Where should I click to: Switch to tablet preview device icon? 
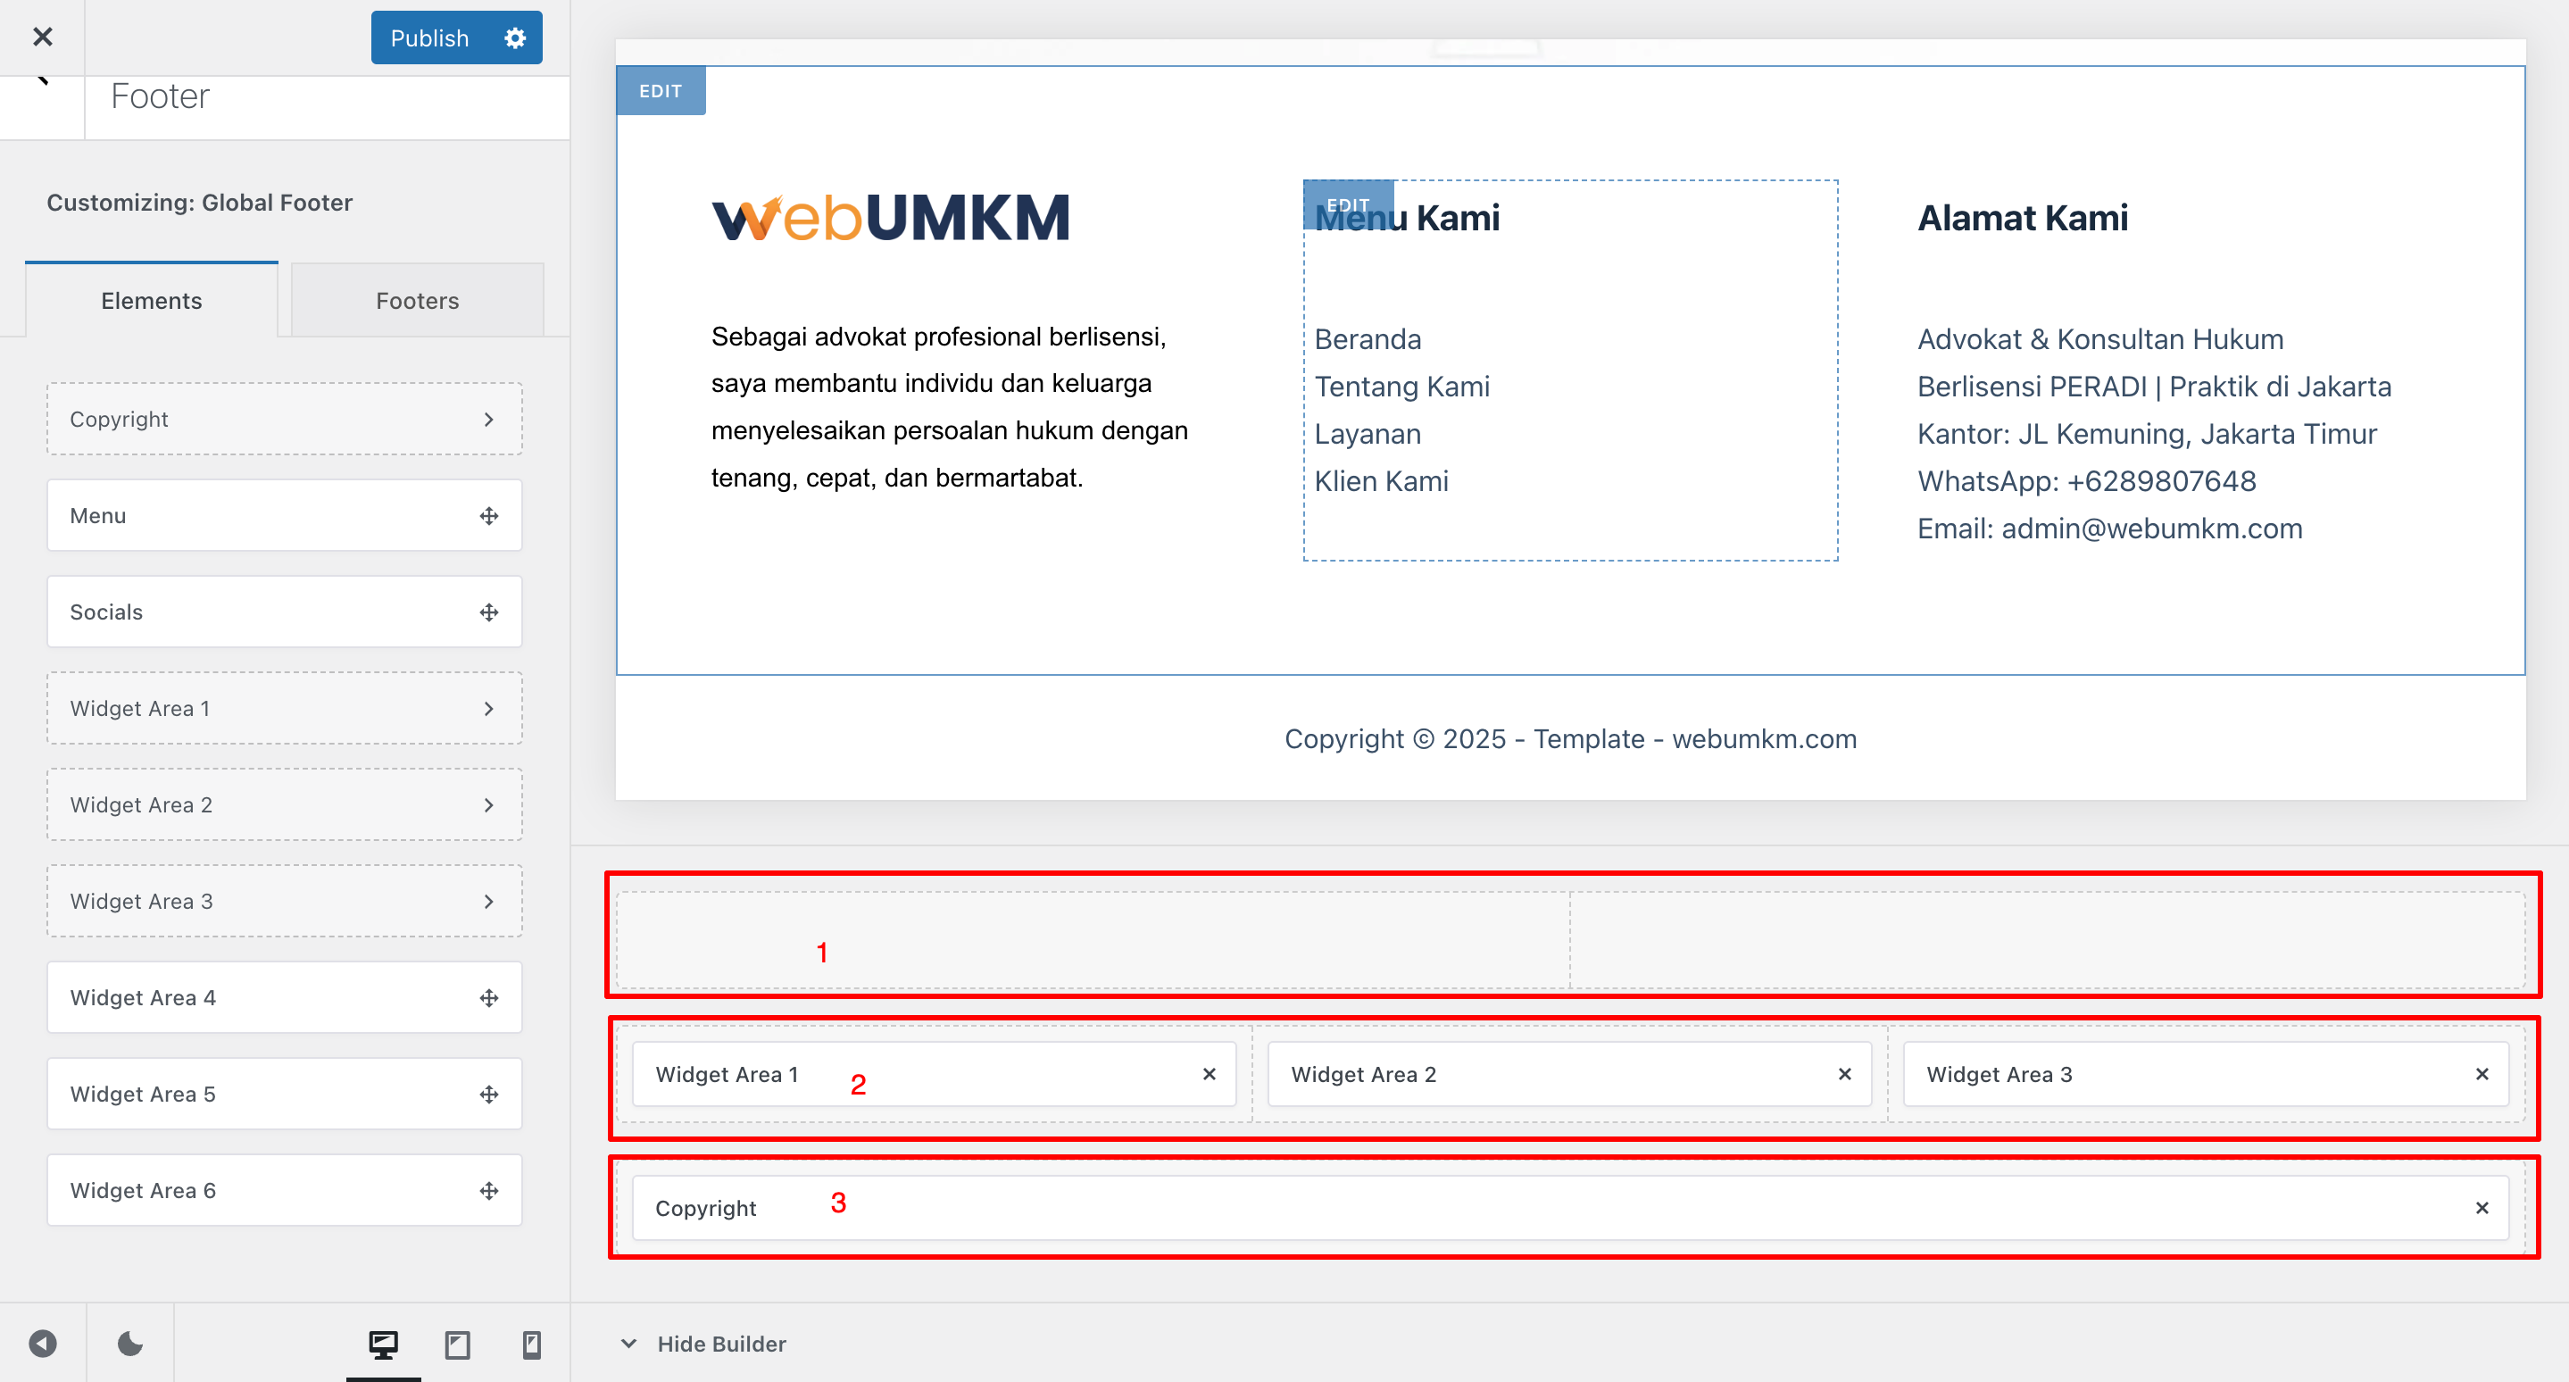pyautogui.click(x=458, y=1345)
